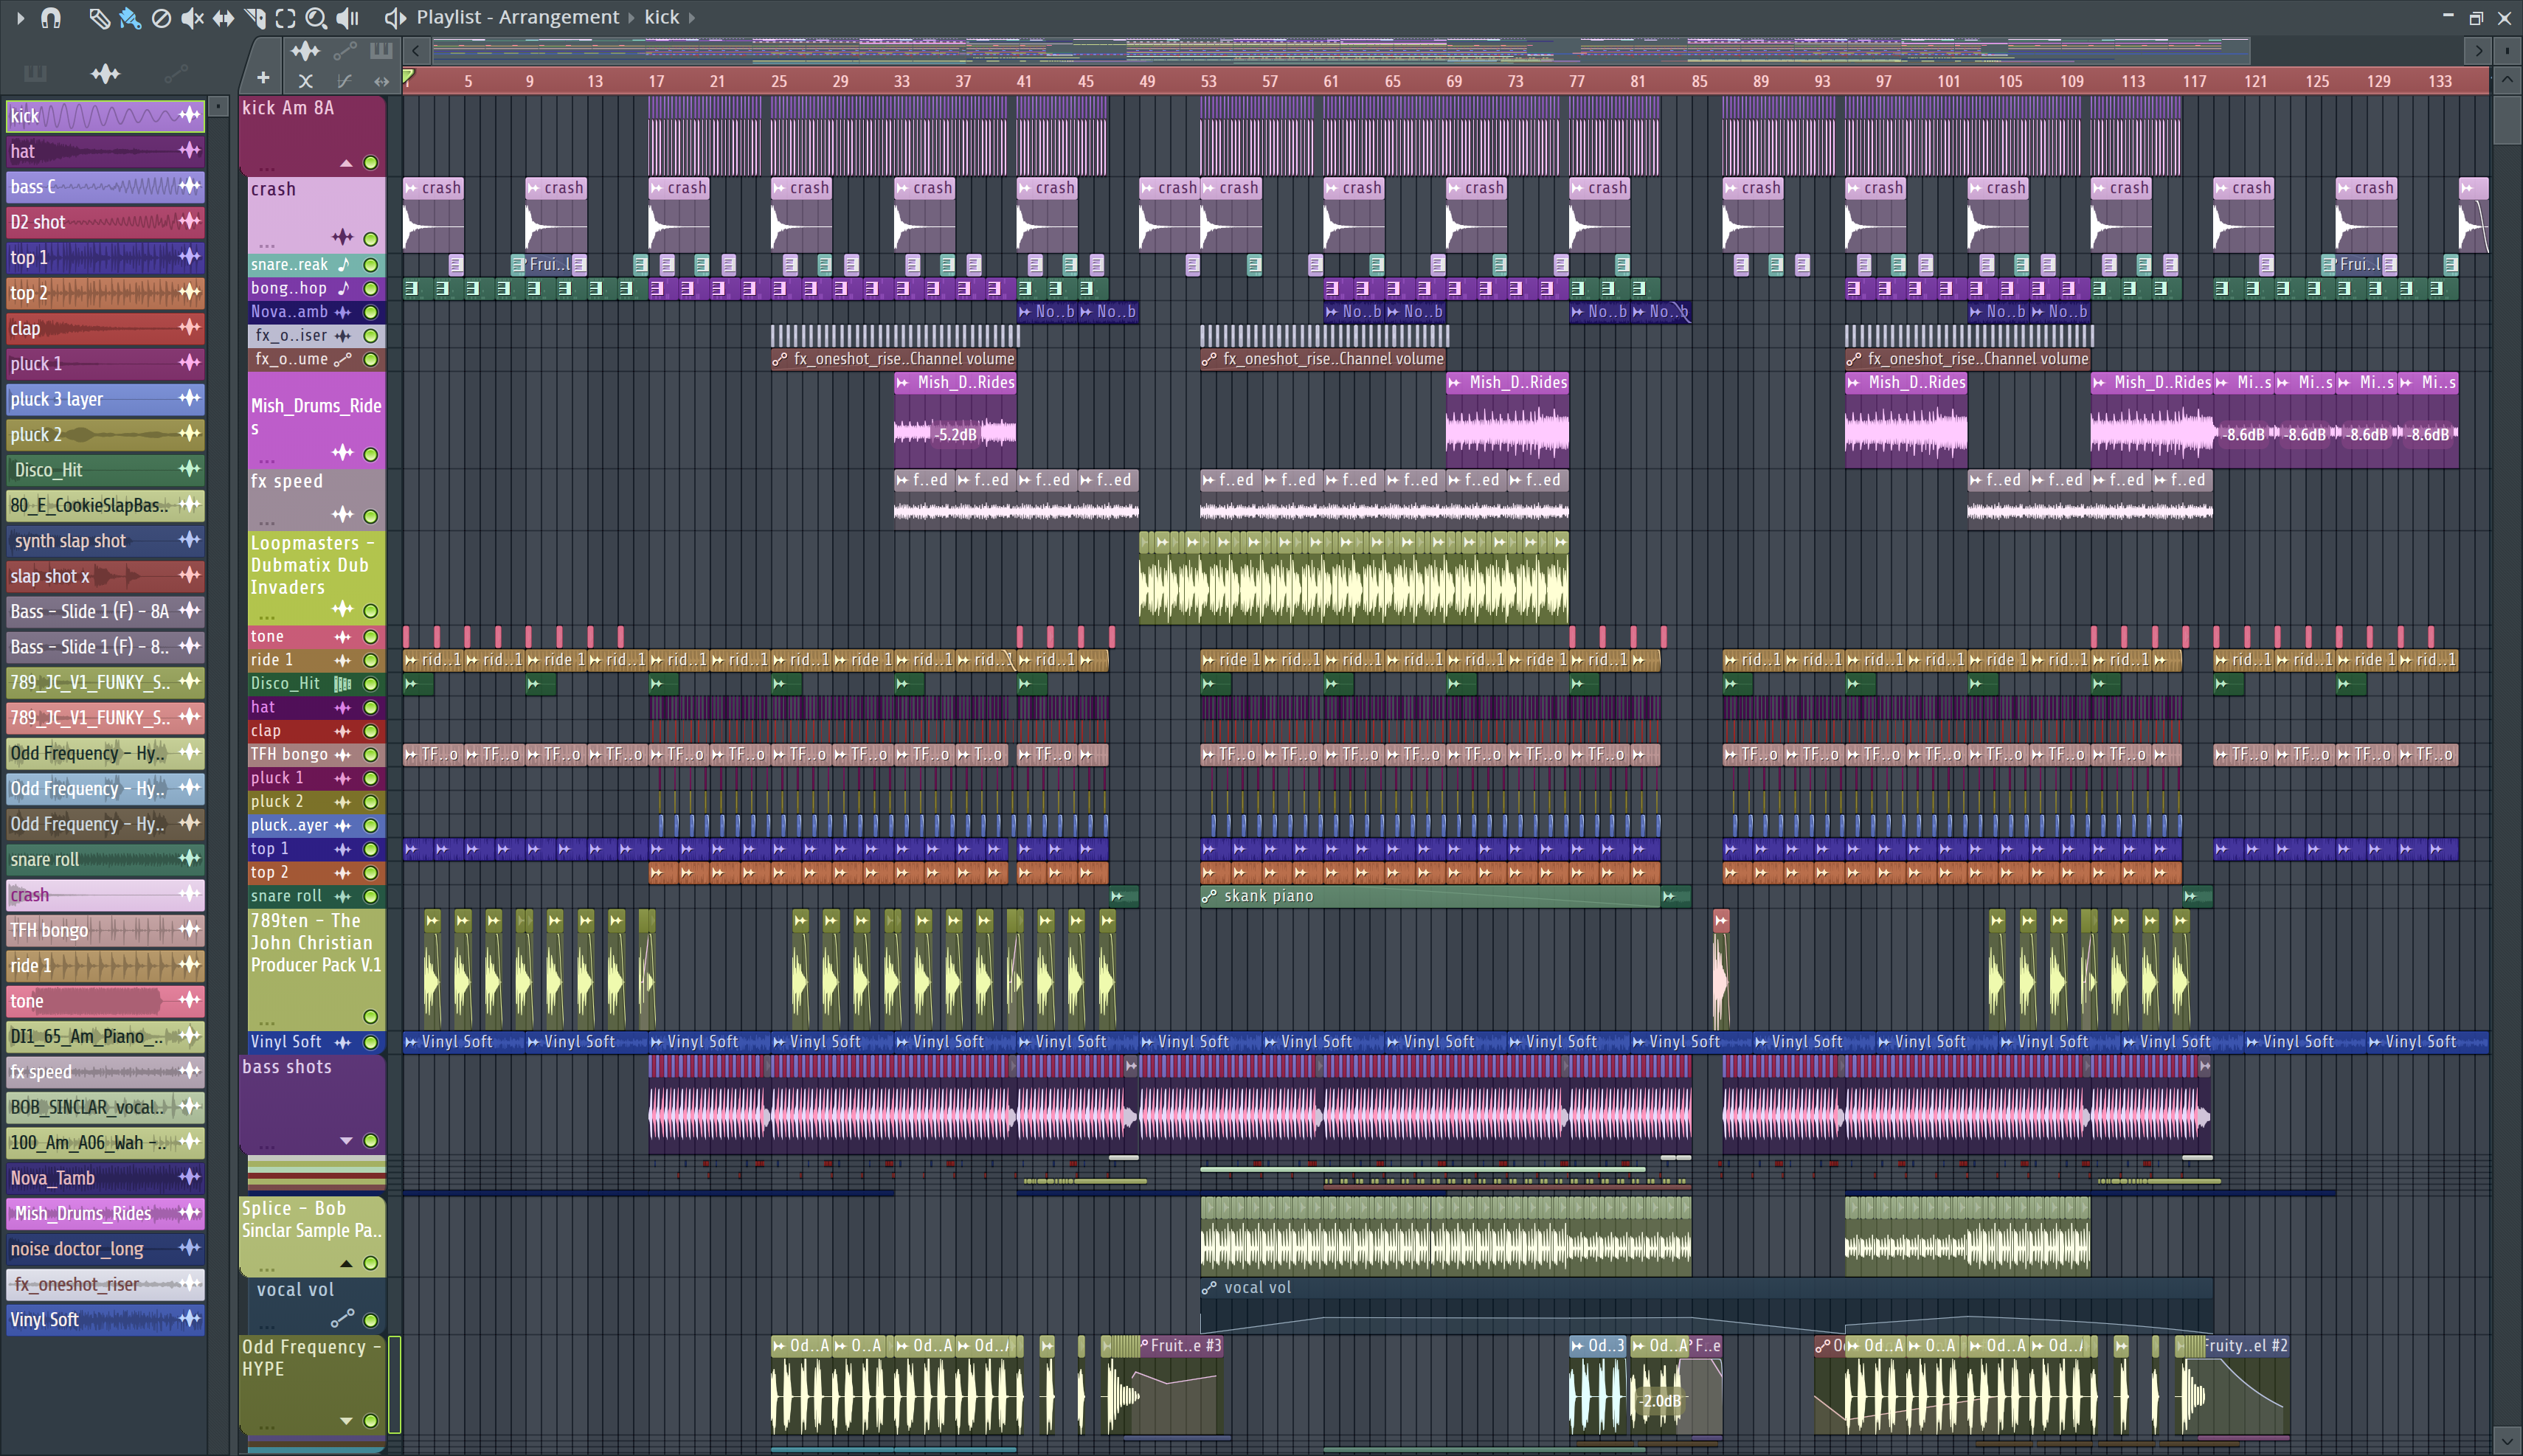Click the green playhead start marker
Screen dimensions: 2523x1456
tap(408, 77)
